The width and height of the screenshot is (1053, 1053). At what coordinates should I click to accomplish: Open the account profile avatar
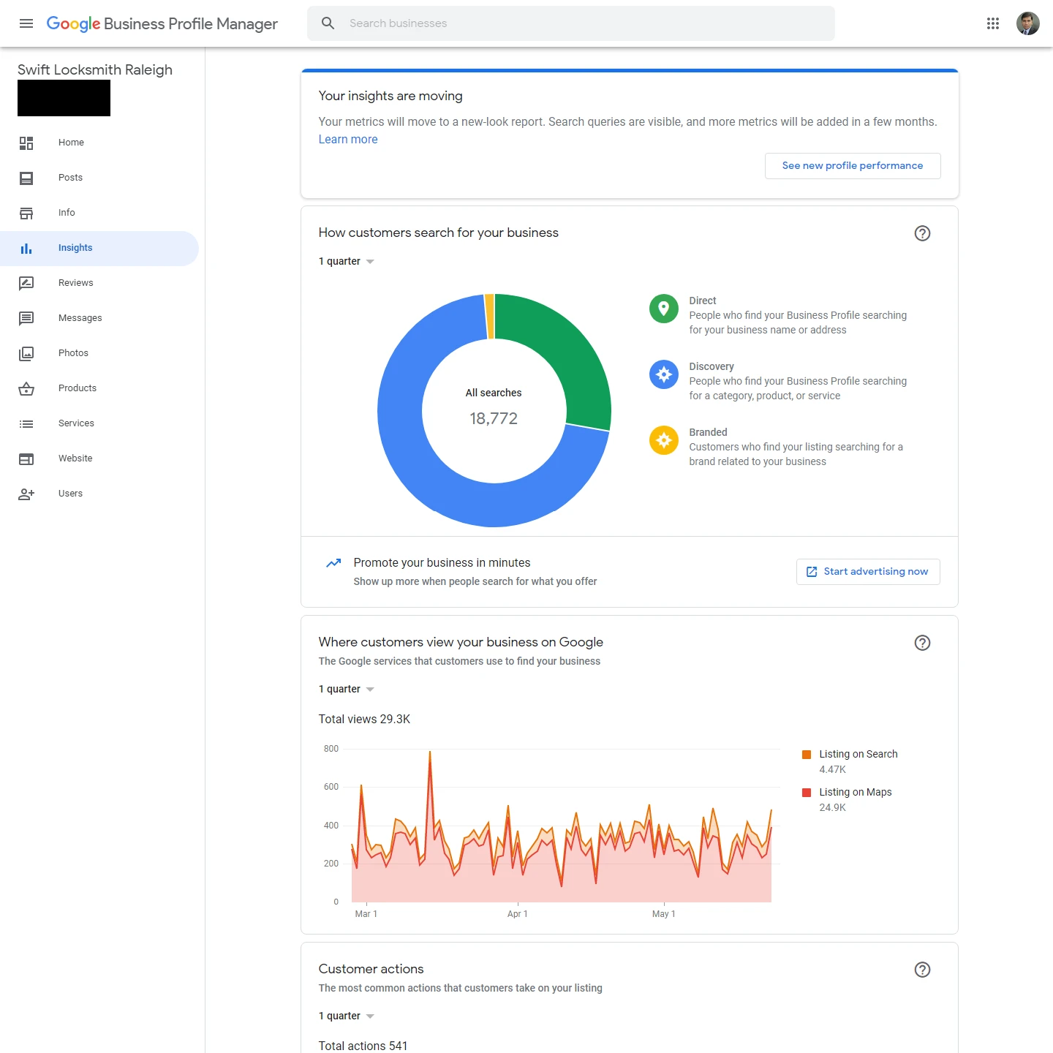1028,23
